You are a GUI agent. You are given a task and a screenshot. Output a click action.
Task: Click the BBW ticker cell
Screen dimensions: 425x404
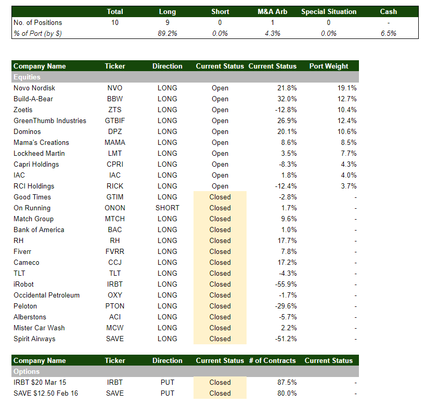point(114,99)
